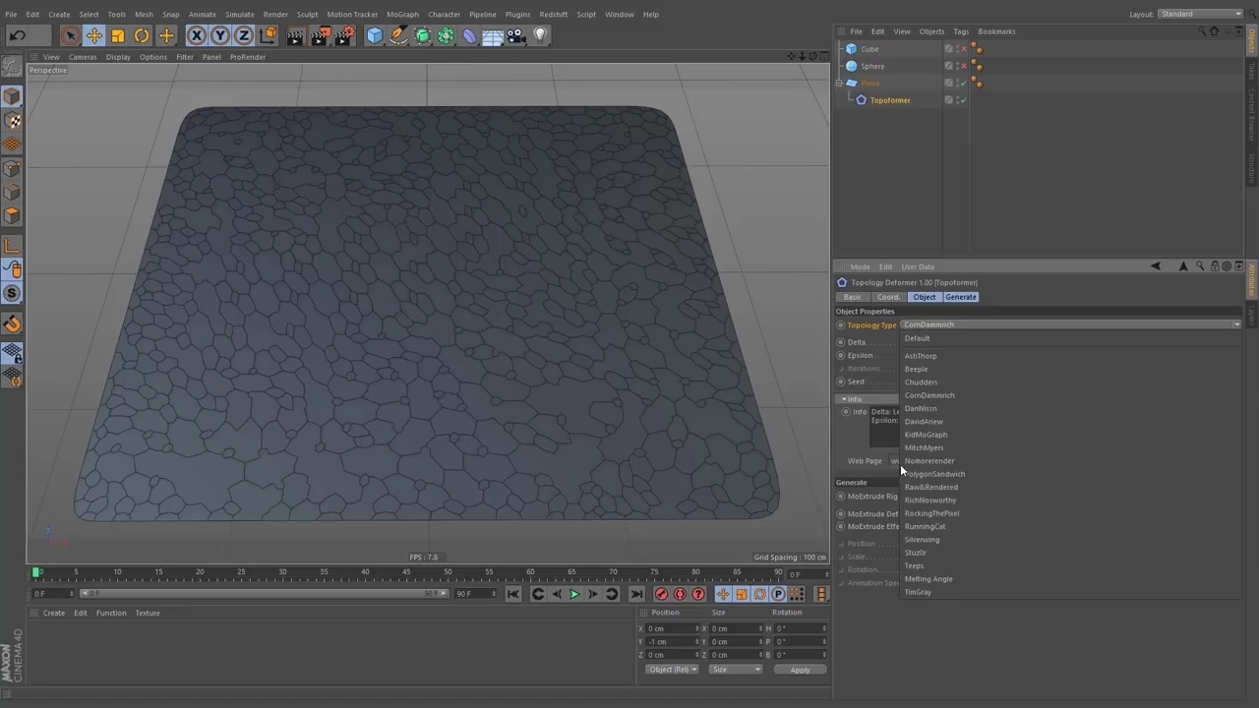Select the Live Selection arrow tool

pyautogui.click(x=70, y=36)
